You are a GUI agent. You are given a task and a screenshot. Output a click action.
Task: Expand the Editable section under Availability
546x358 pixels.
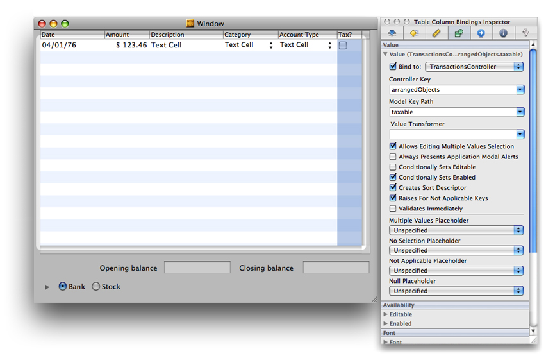point(386,314)
